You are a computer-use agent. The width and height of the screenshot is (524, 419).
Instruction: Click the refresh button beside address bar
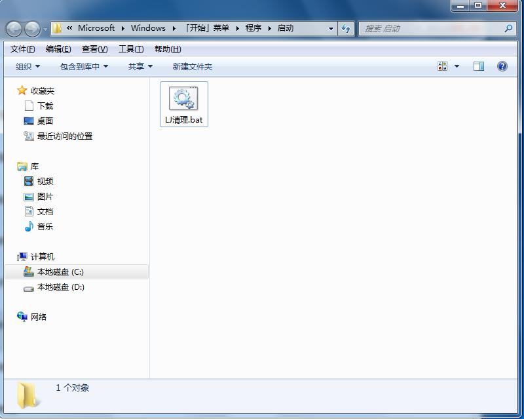[346, 28]
